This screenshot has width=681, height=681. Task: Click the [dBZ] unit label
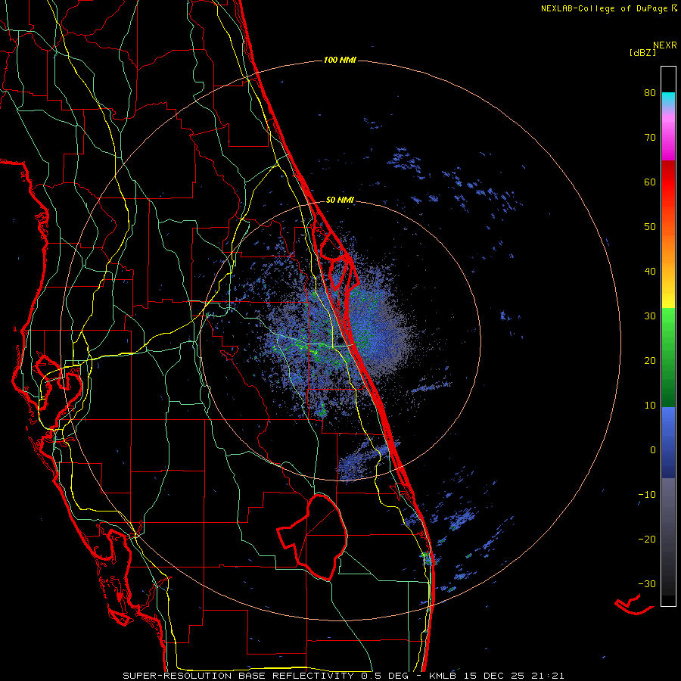642,53
